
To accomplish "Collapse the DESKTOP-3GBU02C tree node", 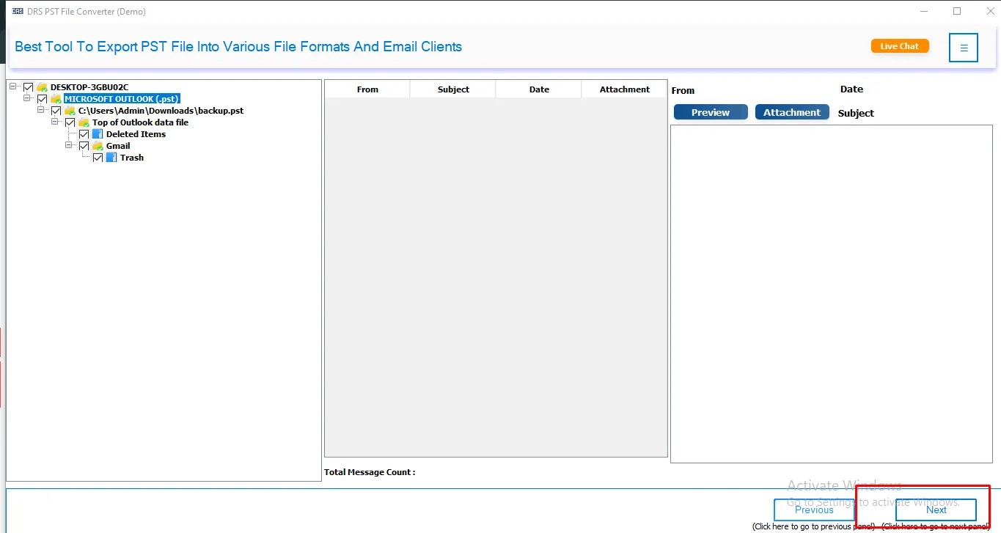I will coord(13,87).
